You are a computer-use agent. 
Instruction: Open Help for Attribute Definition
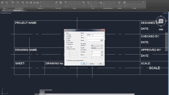(x=100, y=64)
